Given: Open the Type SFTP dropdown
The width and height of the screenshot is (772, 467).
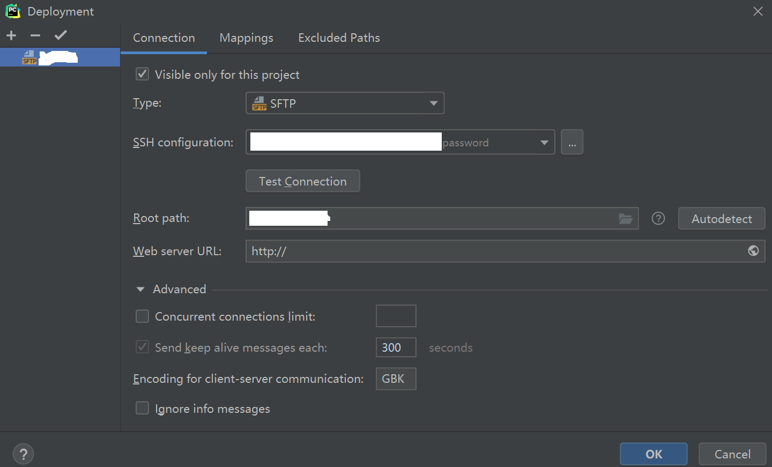Looking at the screenshot, I should click(345, 103).
